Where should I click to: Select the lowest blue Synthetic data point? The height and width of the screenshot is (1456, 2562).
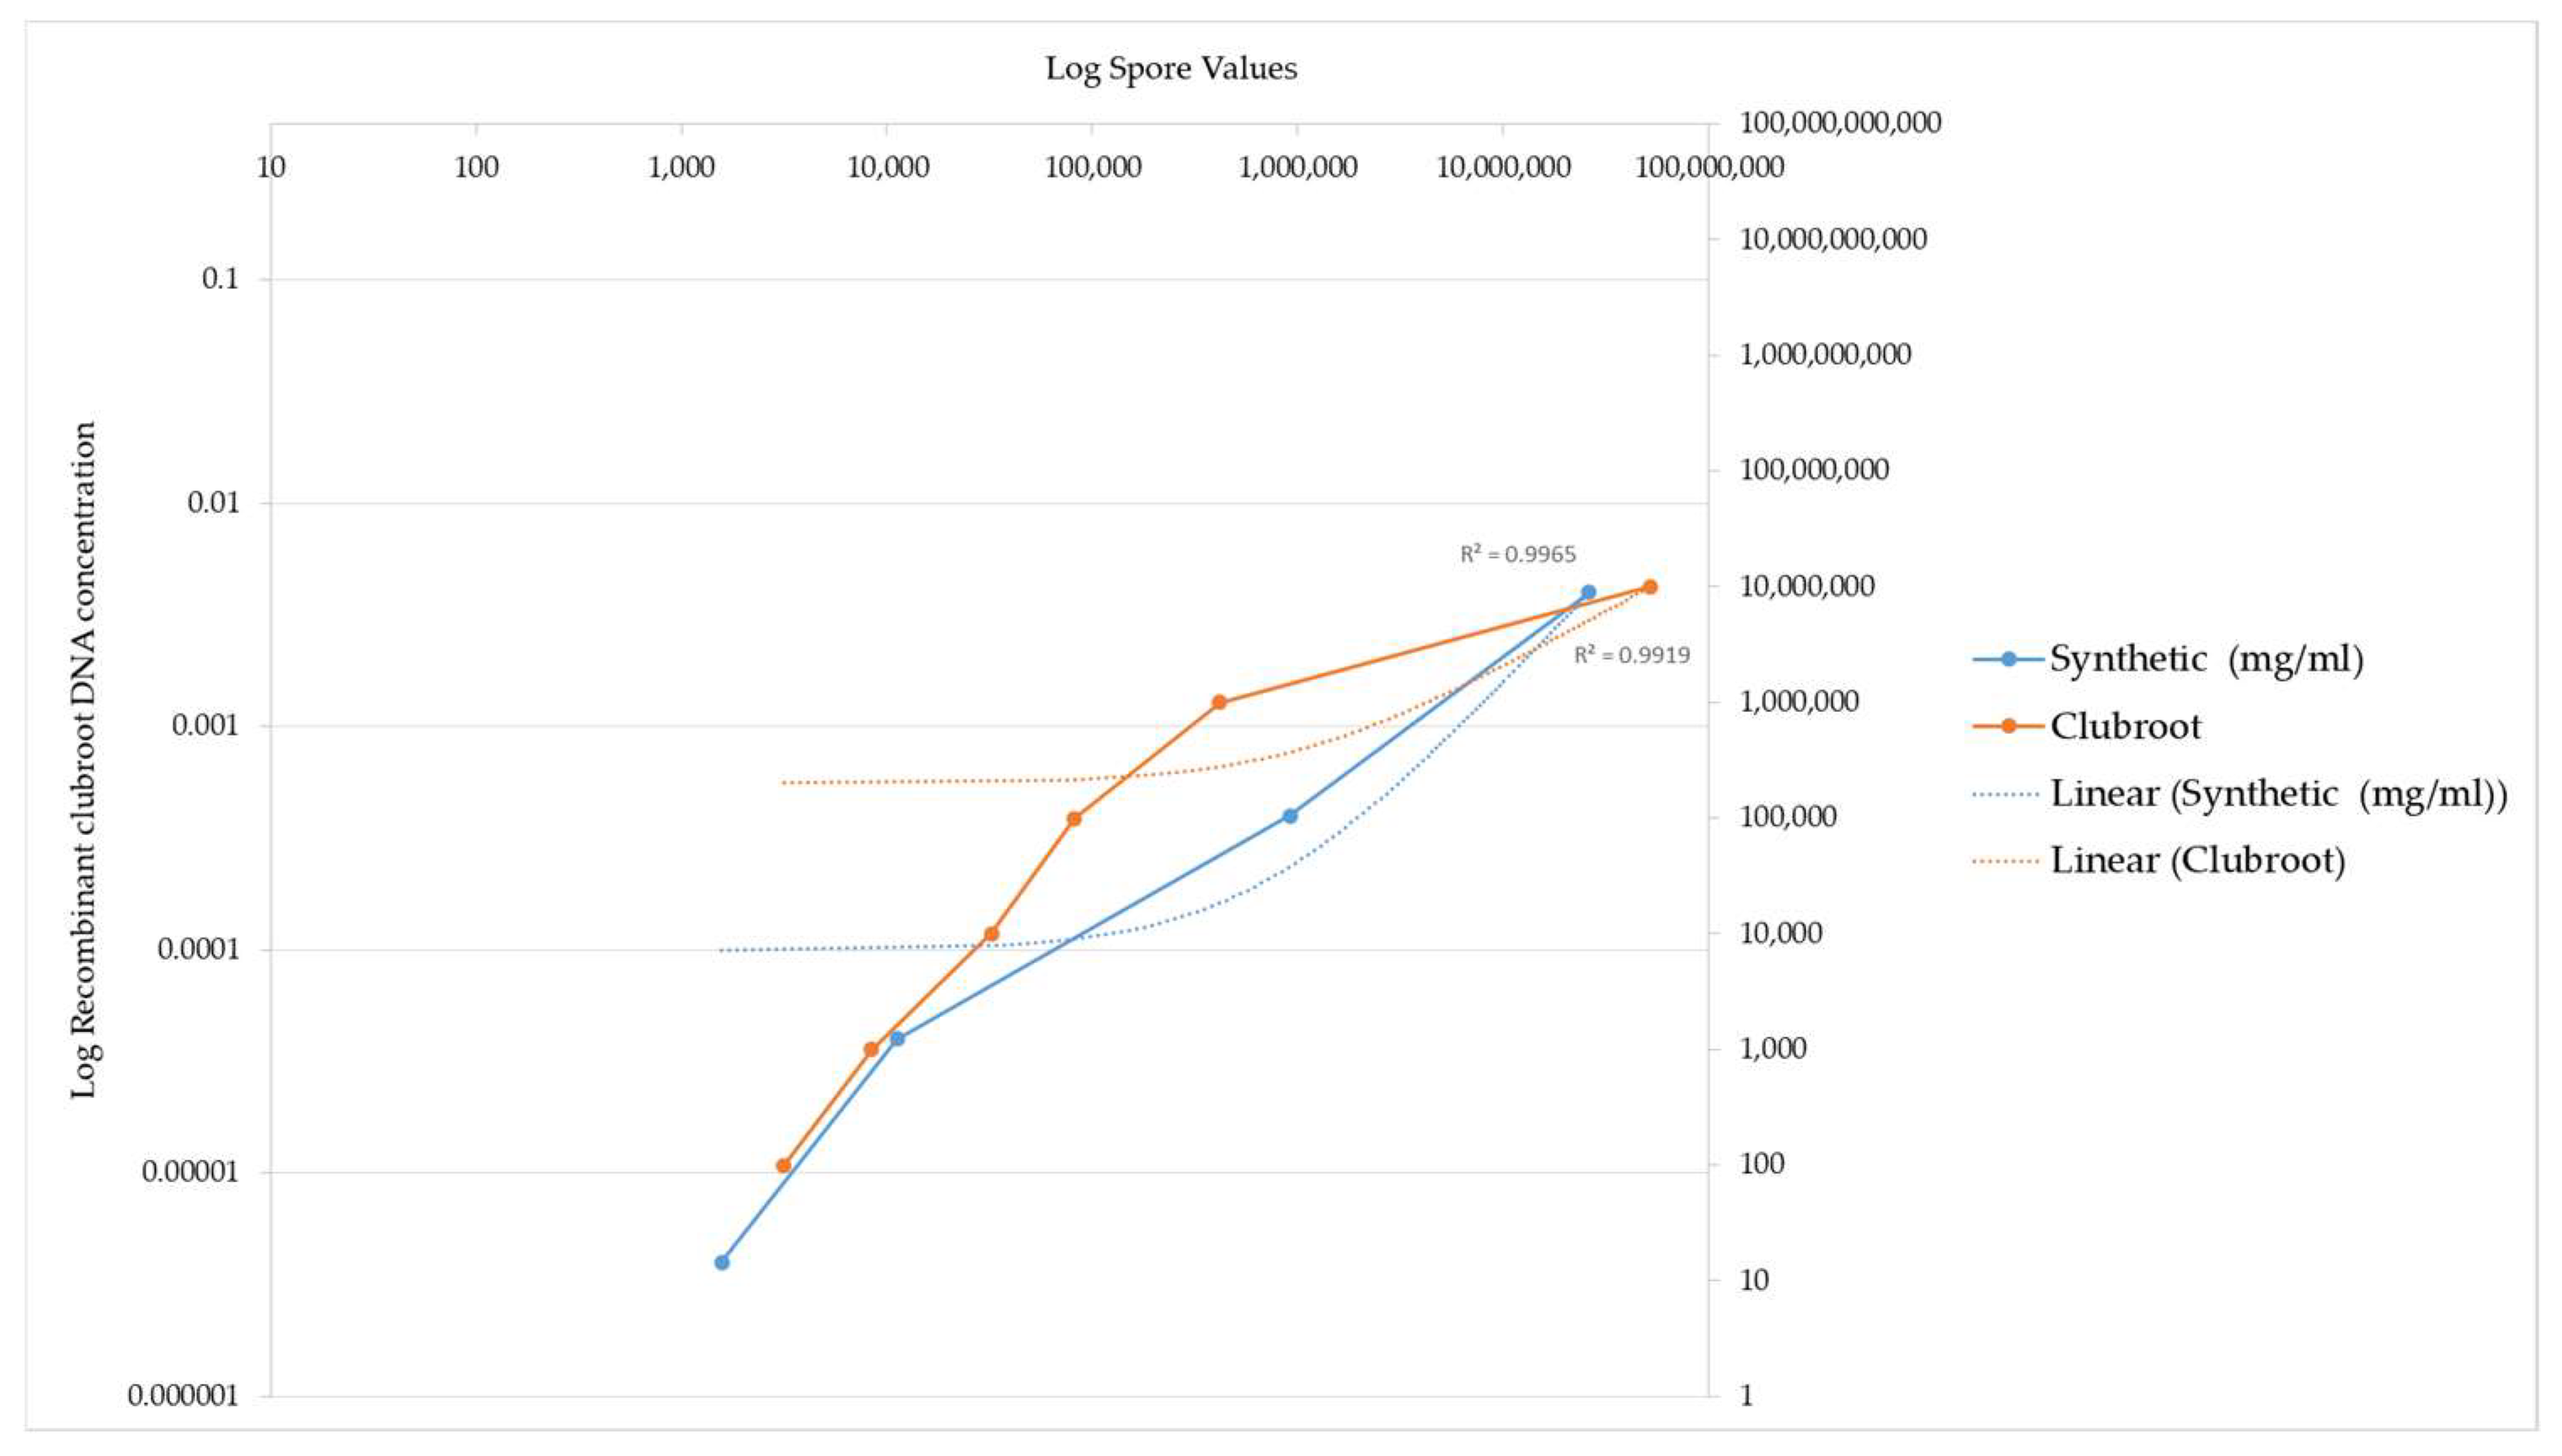(x=722, y=1262)
